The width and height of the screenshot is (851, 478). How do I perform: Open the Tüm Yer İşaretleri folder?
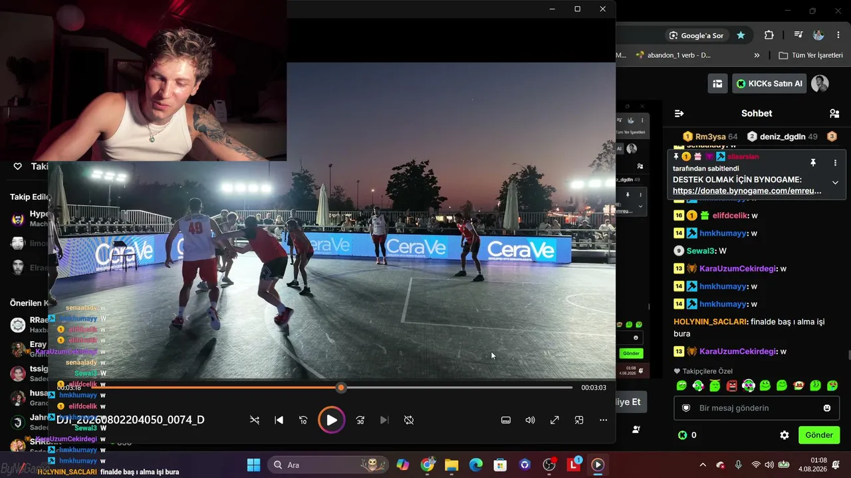(810, 55)
